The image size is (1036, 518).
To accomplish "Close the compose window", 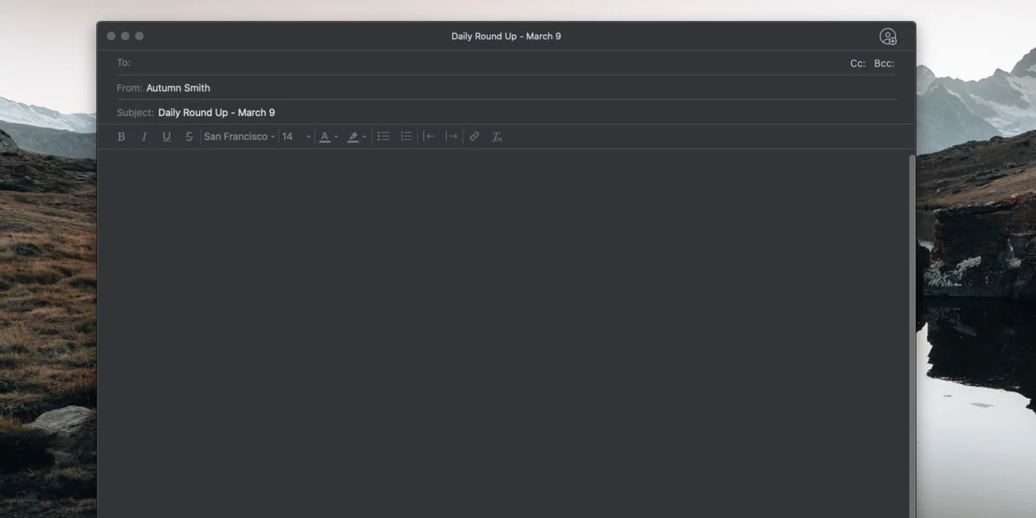I will point(111,36).
